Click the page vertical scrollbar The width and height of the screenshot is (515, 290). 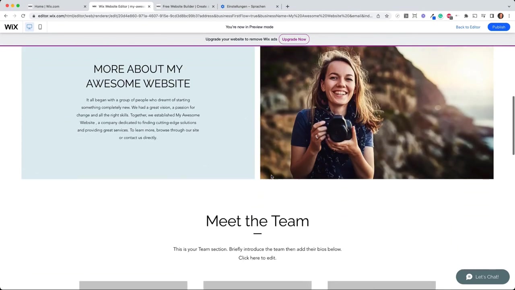click(513, 125)
